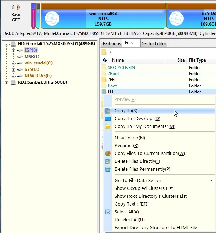Select b75(D:) in the disk tree
The width and height of the screenshot is (216, 233).
32,69
